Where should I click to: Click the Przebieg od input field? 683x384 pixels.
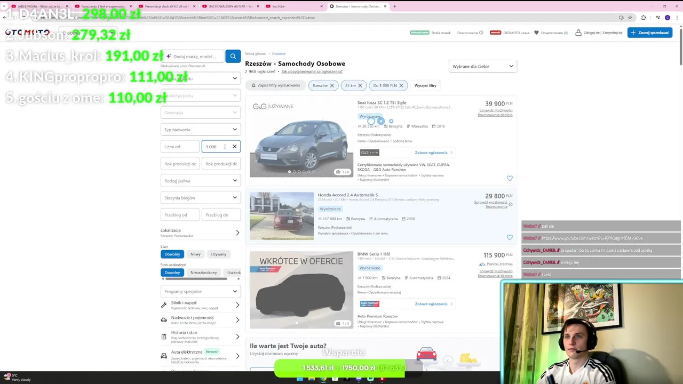click(180, 215)
